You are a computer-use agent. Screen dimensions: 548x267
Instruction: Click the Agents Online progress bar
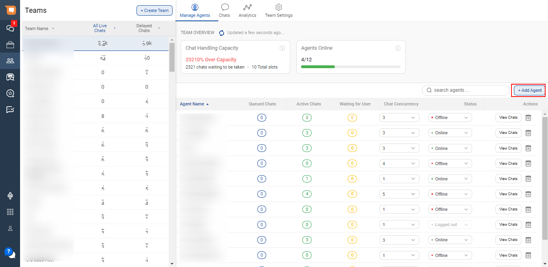coord(351,67)
